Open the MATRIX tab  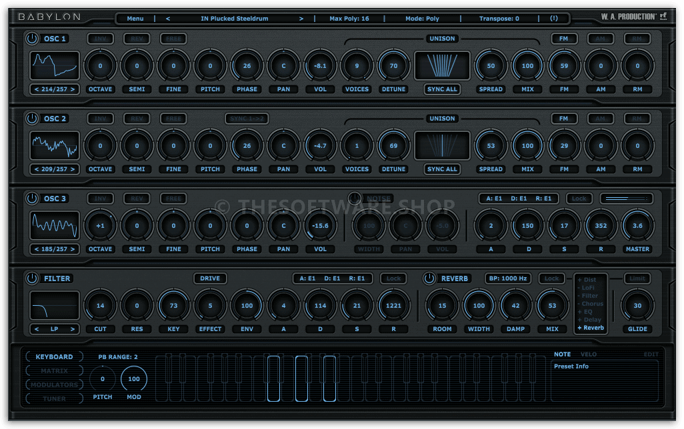(x=54, y=370)
